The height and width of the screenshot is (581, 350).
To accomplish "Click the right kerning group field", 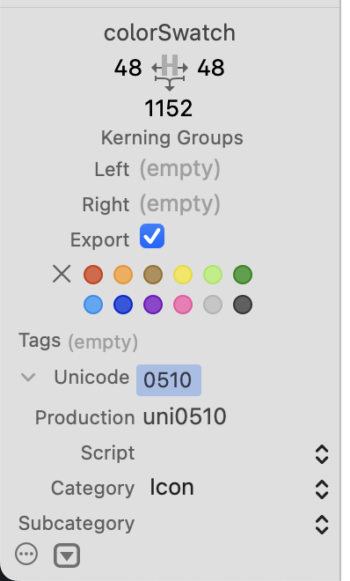I will [180, 204].
